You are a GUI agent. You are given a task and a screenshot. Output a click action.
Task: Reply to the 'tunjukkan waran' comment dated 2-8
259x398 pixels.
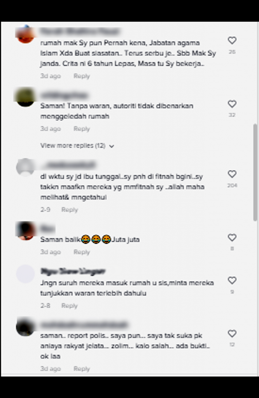[x=70, y=305]
